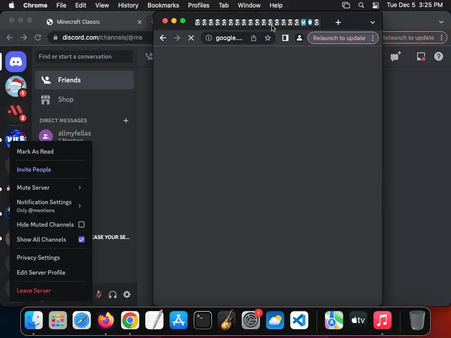Open macOS Control Center icon
The image size is (451, 338).
click(x=376, y=5)
